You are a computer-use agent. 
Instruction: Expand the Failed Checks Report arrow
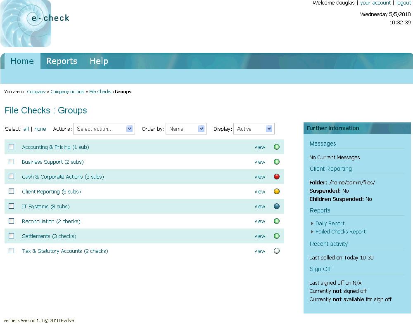[312, 231]
